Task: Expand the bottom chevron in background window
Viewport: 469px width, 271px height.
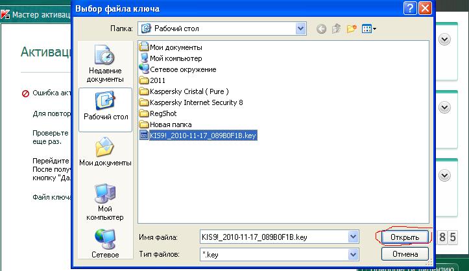Action: pos(444,176)
